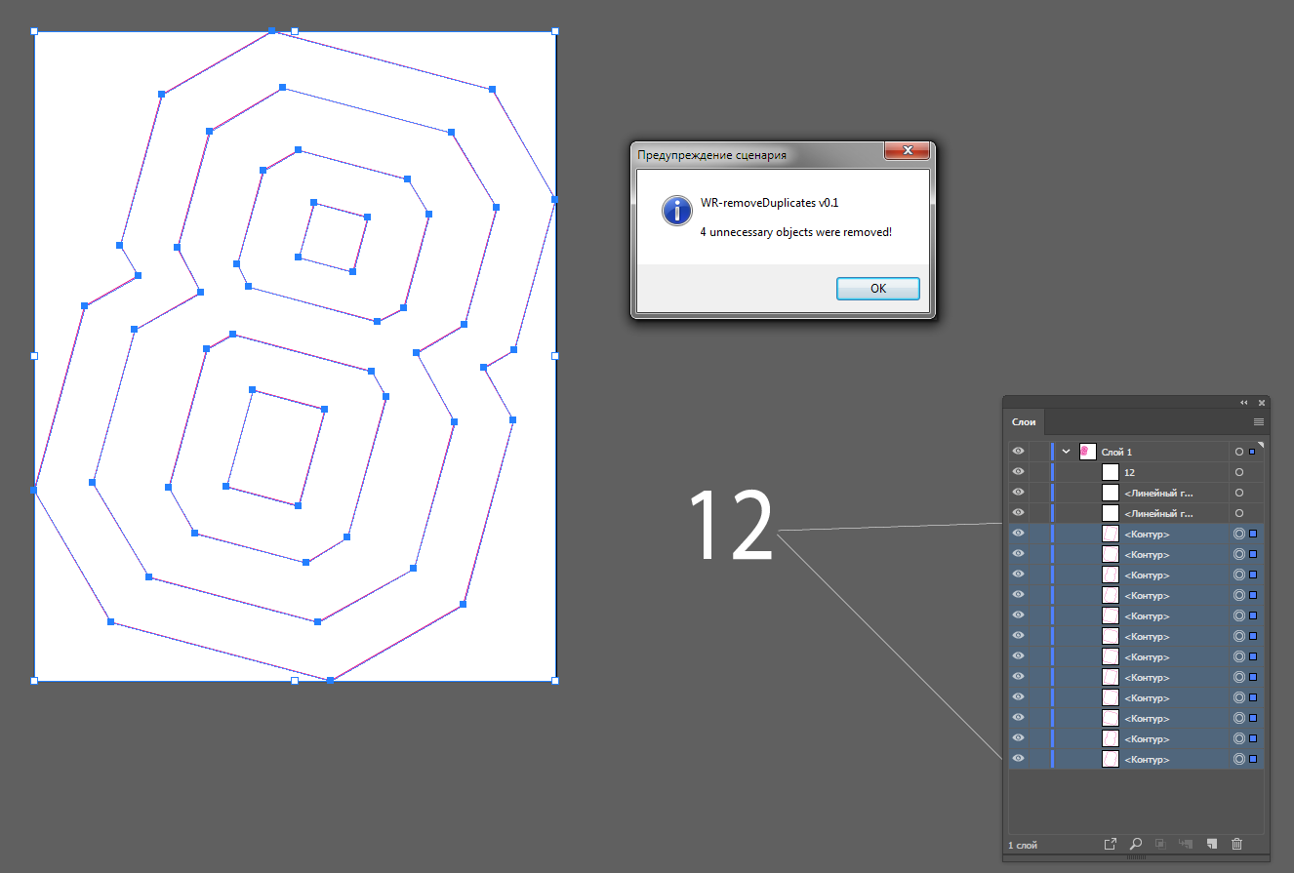1294x873 pixels.
Task: Click selection square of bottommost Контур row
Action: pyautogui.click(x=1253, y=759)
